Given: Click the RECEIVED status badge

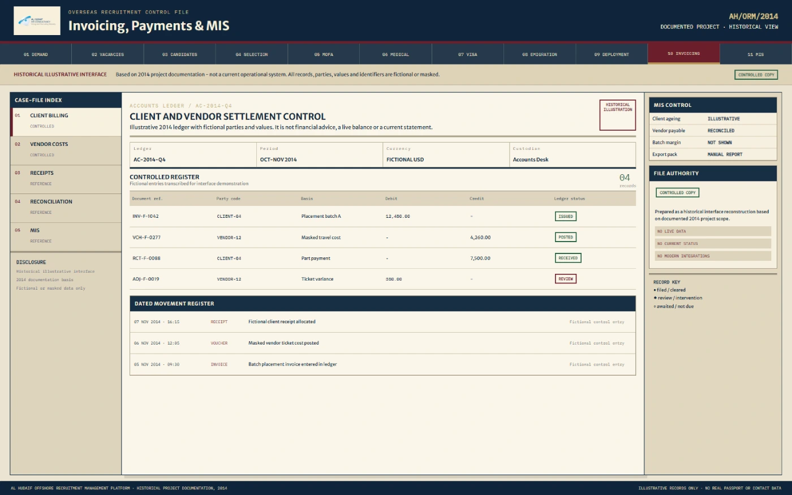Looking at the screenshot, I should pyautogui.click(x=568, y=258).
